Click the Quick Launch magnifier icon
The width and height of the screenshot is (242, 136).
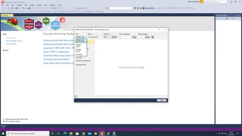click(x=227, y=2)
